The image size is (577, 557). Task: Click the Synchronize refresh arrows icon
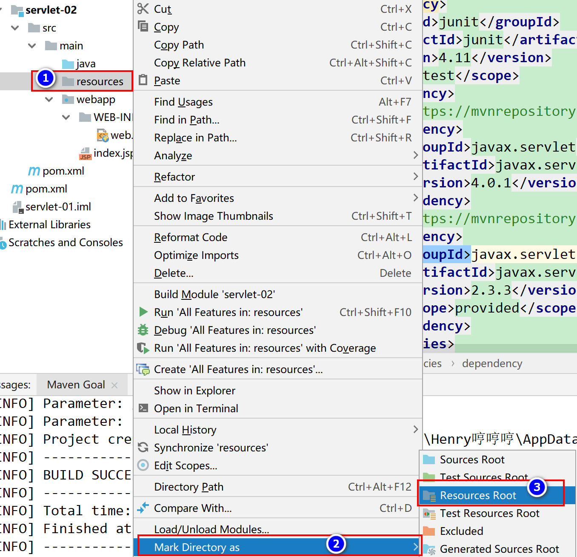point(143,447)
